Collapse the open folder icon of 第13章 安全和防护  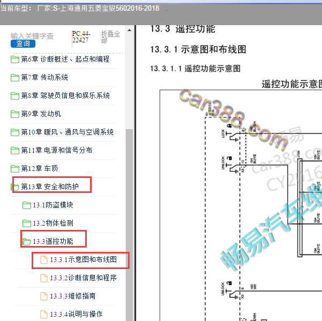(x=15, y=187)
